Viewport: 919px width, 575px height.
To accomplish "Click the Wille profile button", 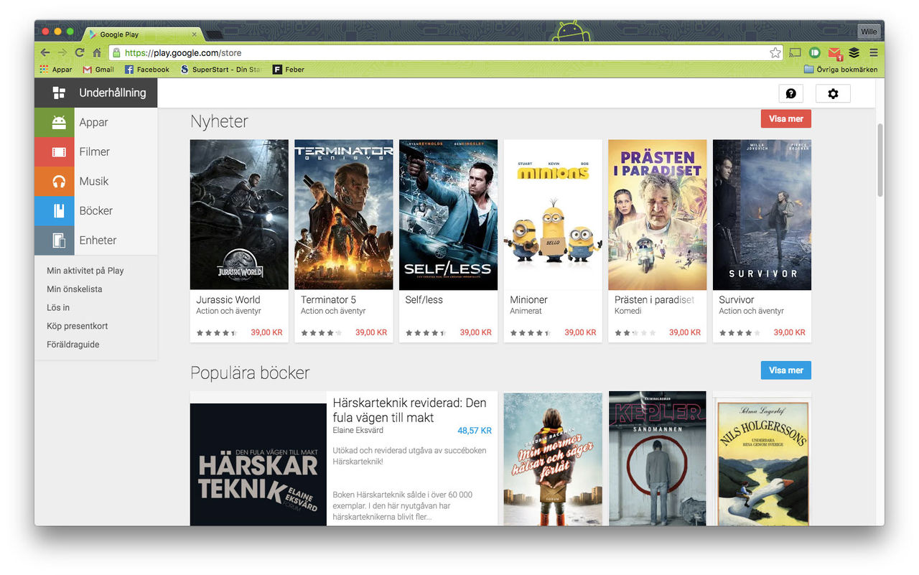I will (x=869, y=32).
